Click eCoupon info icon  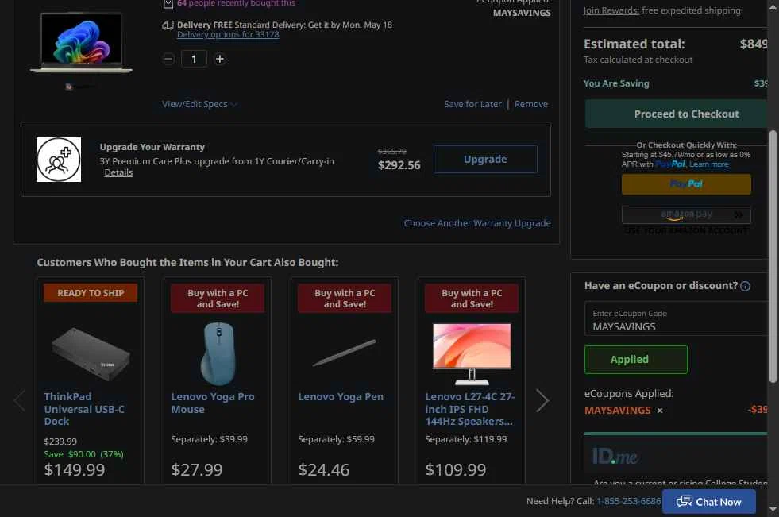coord(745,286)
